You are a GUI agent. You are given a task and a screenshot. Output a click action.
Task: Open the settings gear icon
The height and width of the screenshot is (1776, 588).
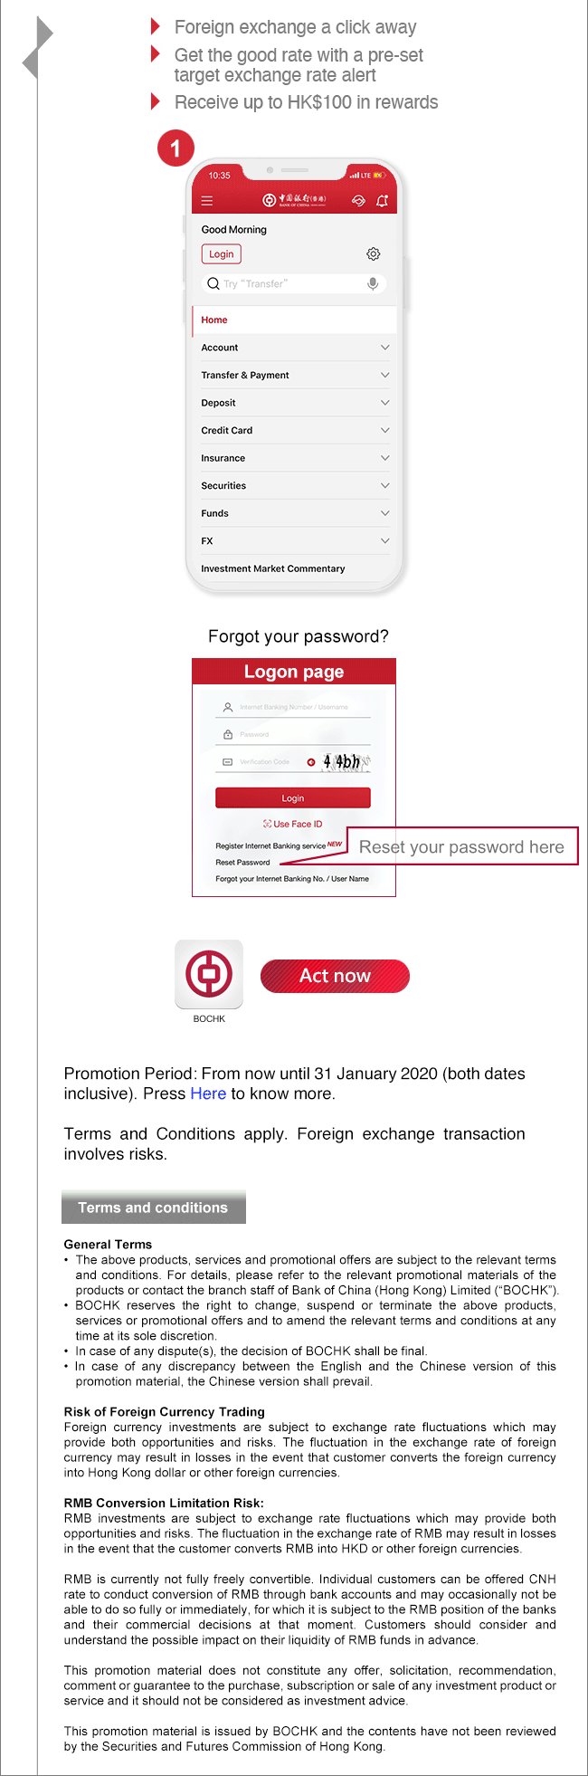pos(374,254)
